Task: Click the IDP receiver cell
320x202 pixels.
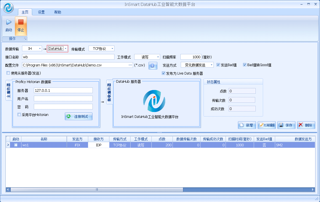Action: (99, 145)
